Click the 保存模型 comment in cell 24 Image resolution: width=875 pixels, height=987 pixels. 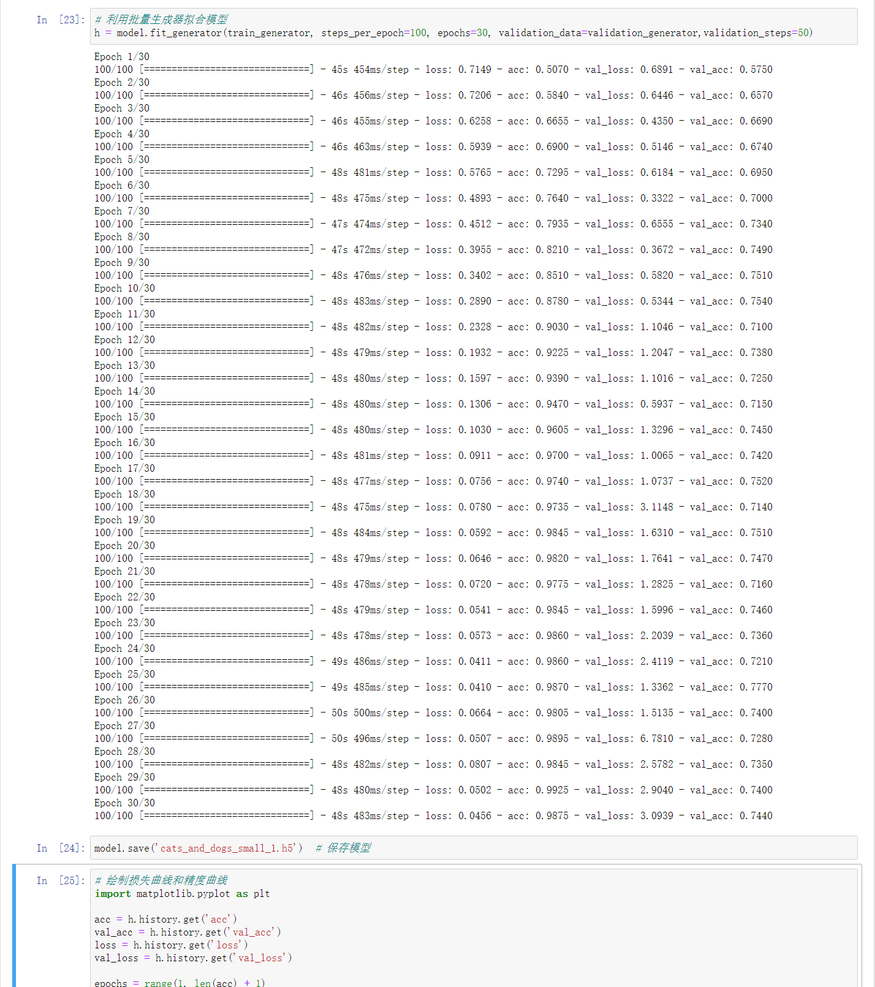[343, 848]
